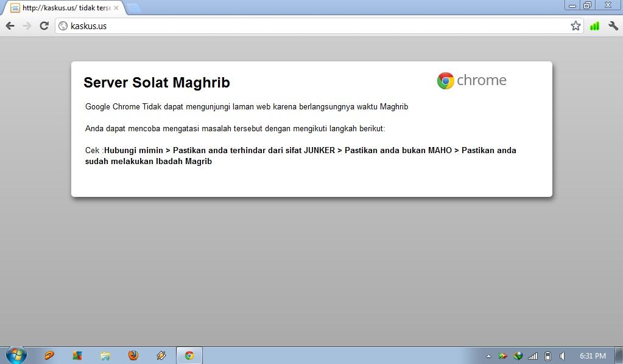
Task: Minimize the Chrome window
Action: point(572,5)
